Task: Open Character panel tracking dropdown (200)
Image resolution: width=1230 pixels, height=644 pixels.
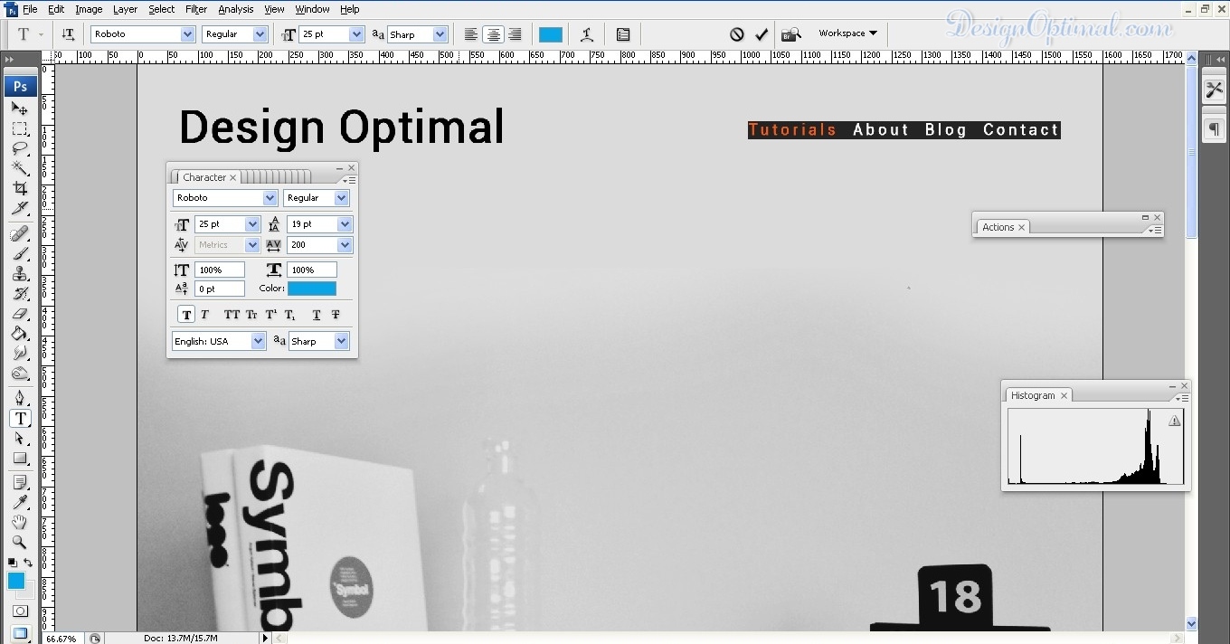Action: click(344, 245)
